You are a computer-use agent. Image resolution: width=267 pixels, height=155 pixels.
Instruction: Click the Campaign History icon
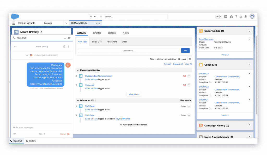pos(201,125)
